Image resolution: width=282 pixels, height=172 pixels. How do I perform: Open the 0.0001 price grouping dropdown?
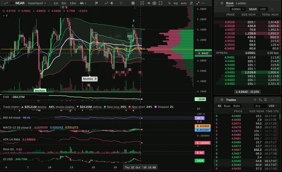click(238, 9)
